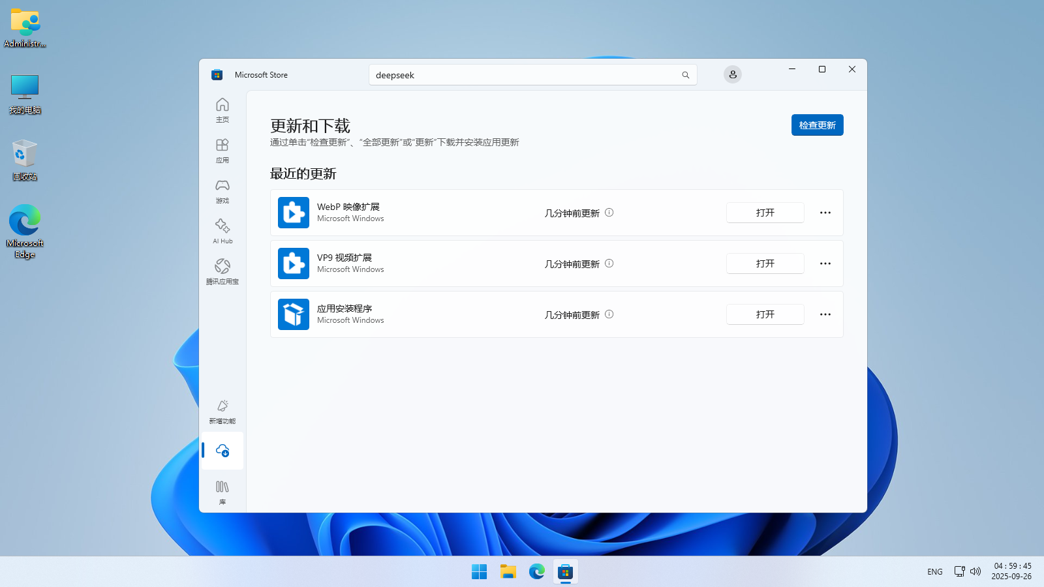Click Microsoft Windows publisher under 应用安装程序
This screenshot has width=1044, height=587.
click(350, 320)
